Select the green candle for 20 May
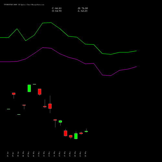This screenshot has height=162, width=162. (x=76, y=136)
